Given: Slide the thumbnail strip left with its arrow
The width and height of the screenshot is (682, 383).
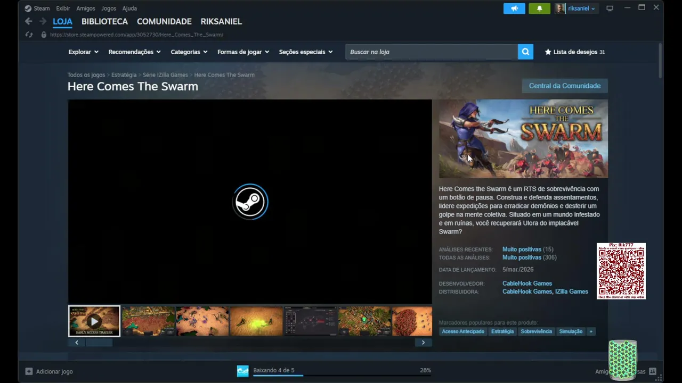Looking at the screenshot, I should point(77,343).
